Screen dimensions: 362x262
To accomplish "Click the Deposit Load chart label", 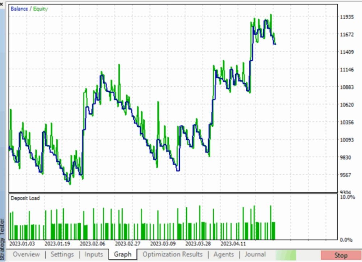I will coord(25,198).
